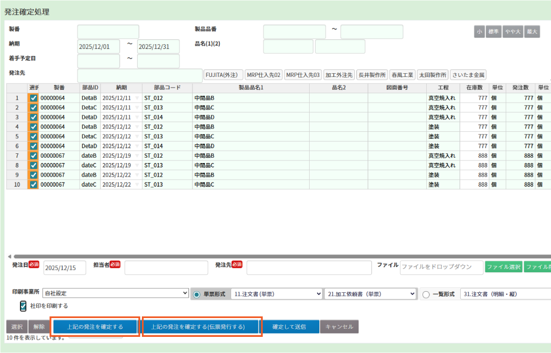Image resolution: width=551 pixels, height=353 pixels.
Task: Click the 発注日 date input field
Action: [x=65, y=268]
